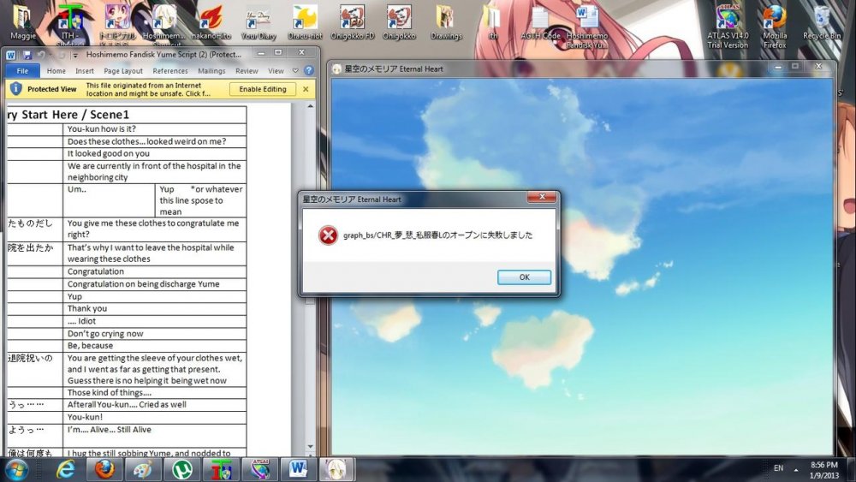The image size is (856, 482).
Task: Open Internet Explorer from the taskbar
Action: 66,469
